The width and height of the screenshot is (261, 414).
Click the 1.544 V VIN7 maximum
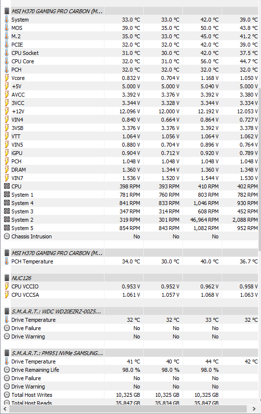[x=209, y=178]
